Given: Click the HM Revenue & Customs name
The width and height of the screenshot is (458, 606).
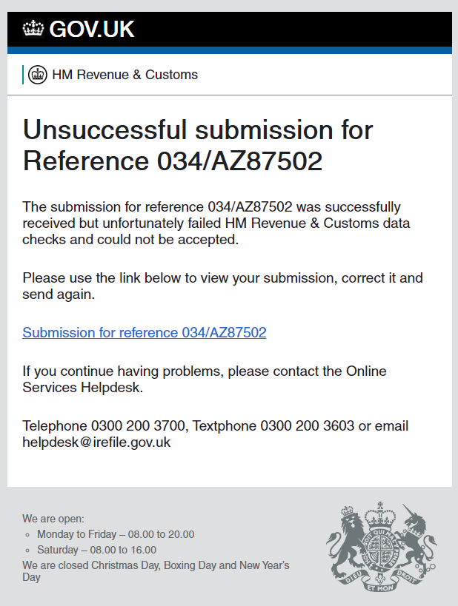Looking at the screenshot, I should [x=125, y=75].
